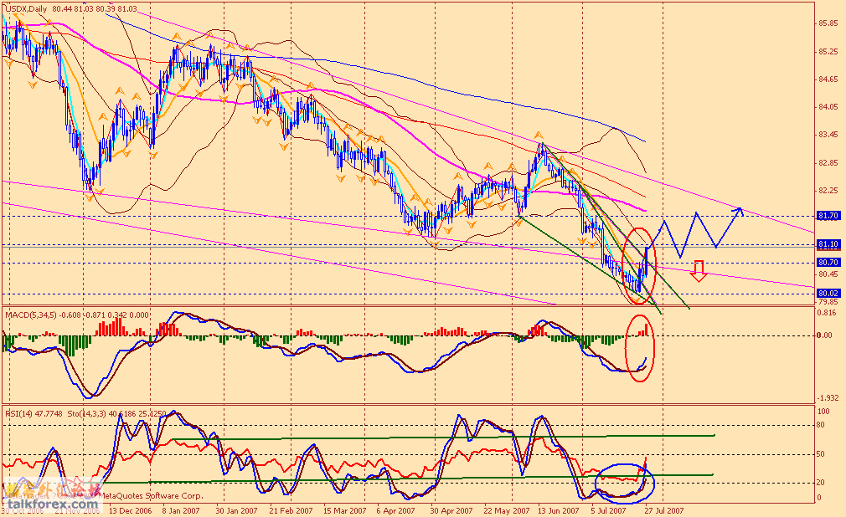Click the 13 Dec 2006 date label
Image resolution: width=846 pixels, height=517 pixels.
130,510
